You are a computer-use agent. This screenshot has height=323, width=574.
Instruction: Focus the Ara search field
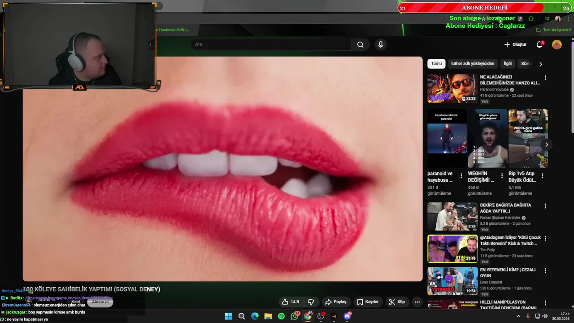click(x=271, y=44)
